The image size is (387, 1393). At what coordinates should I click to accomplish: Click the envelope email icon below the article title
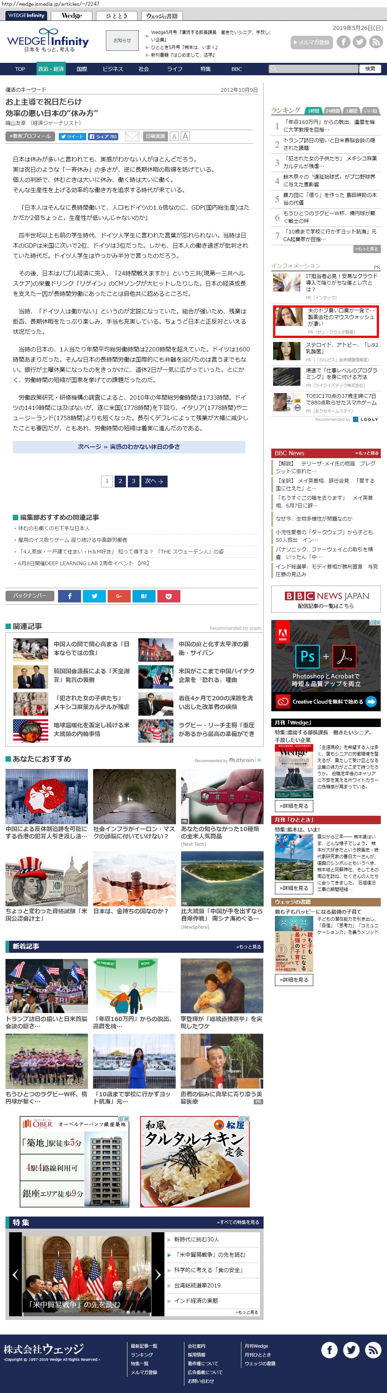tap(132, 136)
